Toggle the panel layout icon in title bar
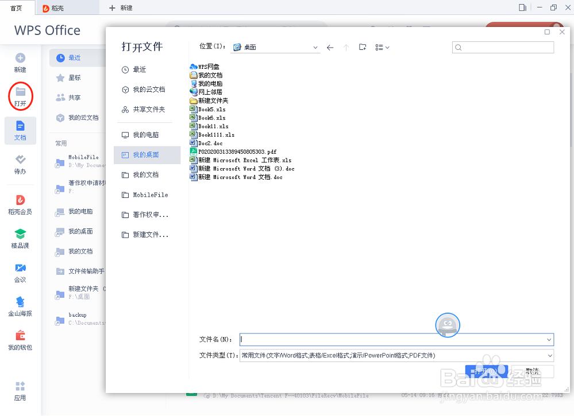 click(x=522, y=7)
